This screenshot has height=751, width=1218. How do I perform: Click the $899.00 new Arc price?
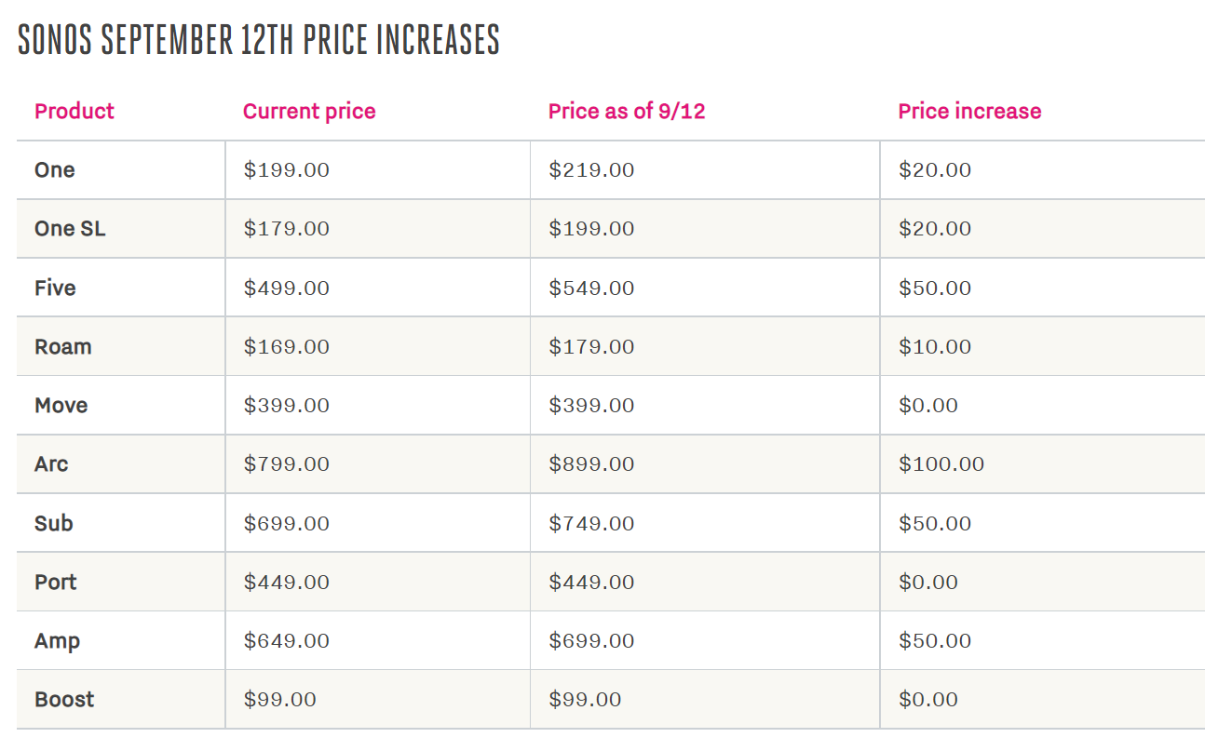click(591, 464)
